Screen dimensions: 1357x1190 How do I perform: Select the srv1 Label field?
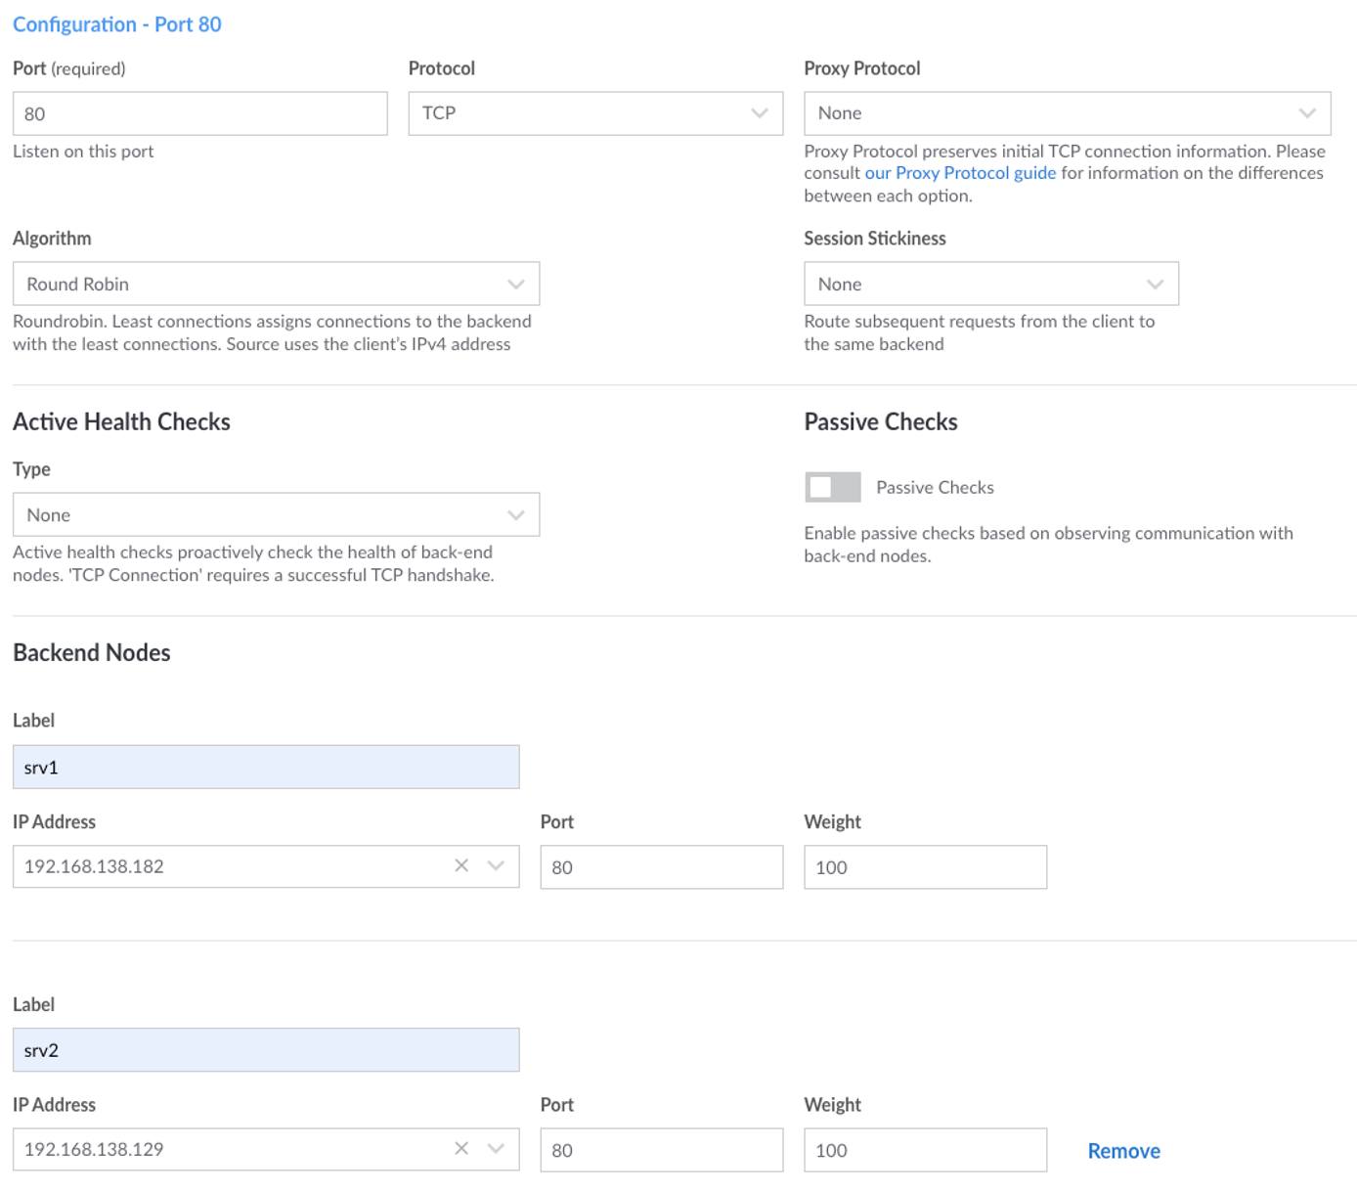click(x=265, y=767)
